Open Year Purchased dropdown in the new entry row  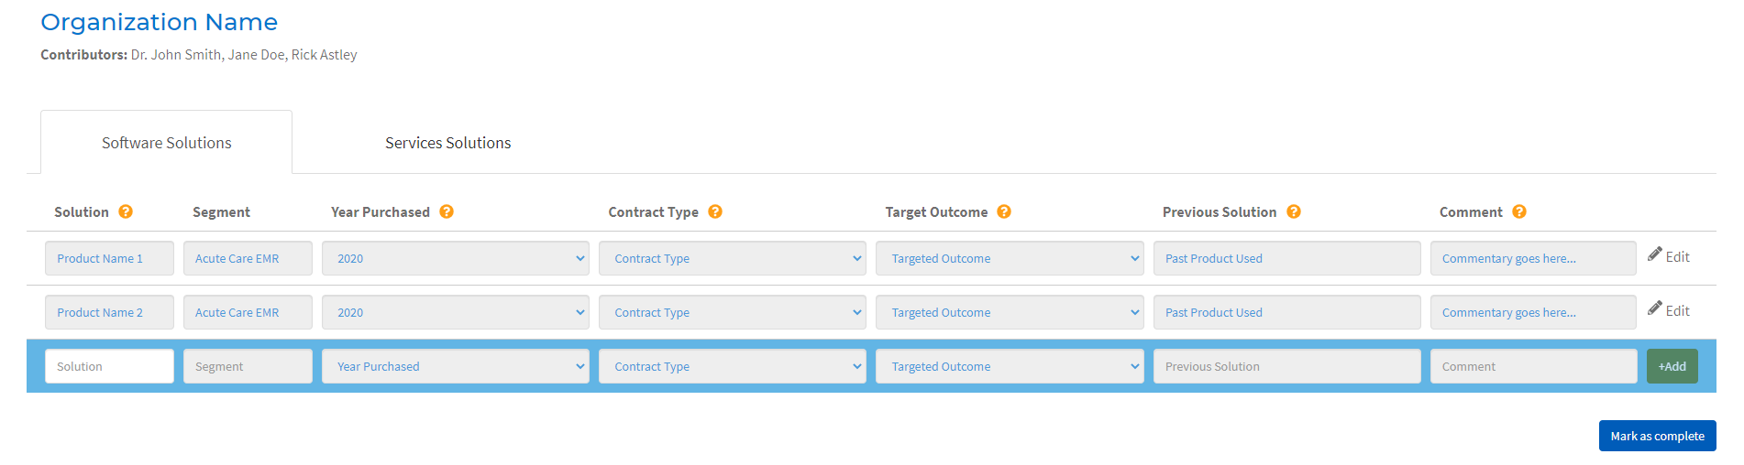pyautogui.click(x=456, y=366)
